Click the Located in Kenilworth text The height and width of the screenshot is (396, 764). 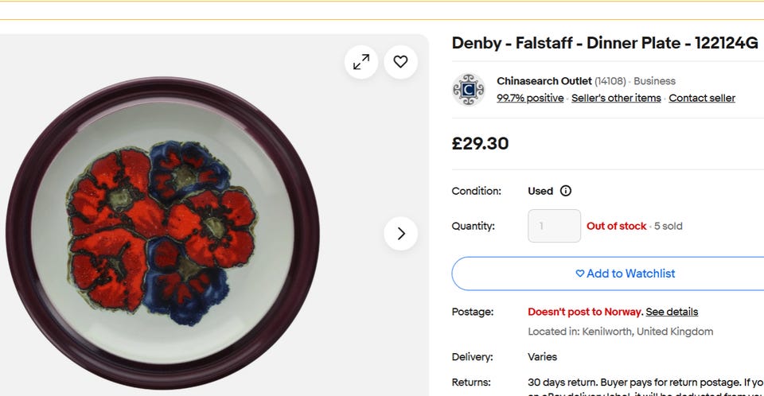[620, 332]
